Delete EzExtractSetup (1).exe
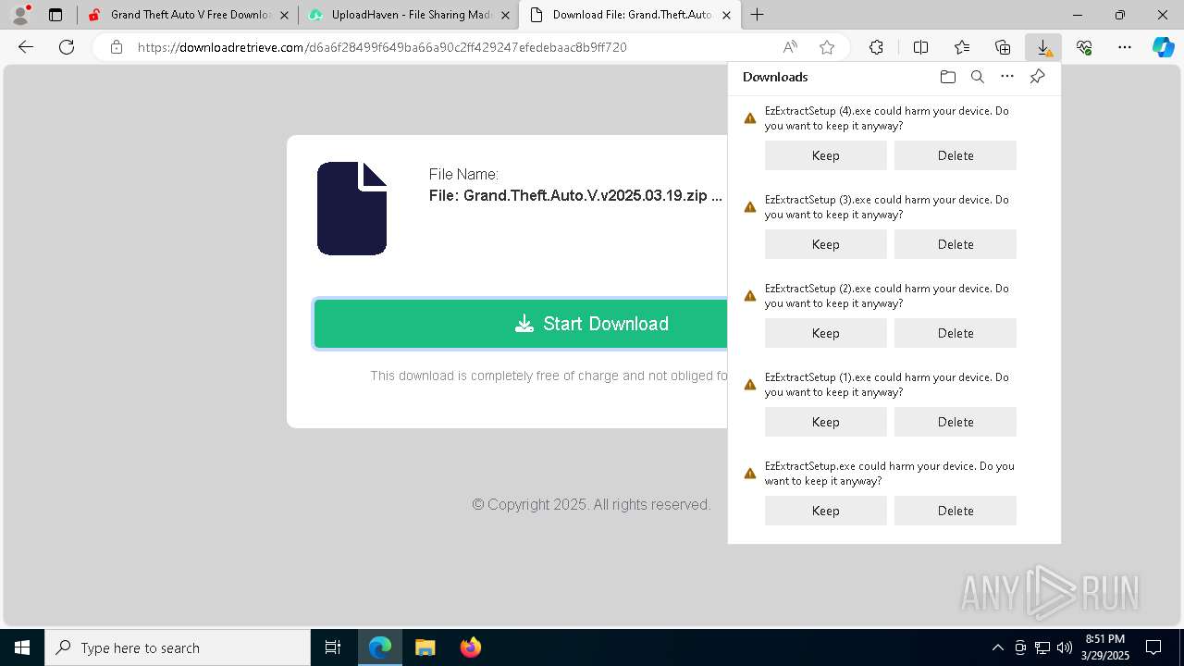1184x666 pixels. coord(956,422)
